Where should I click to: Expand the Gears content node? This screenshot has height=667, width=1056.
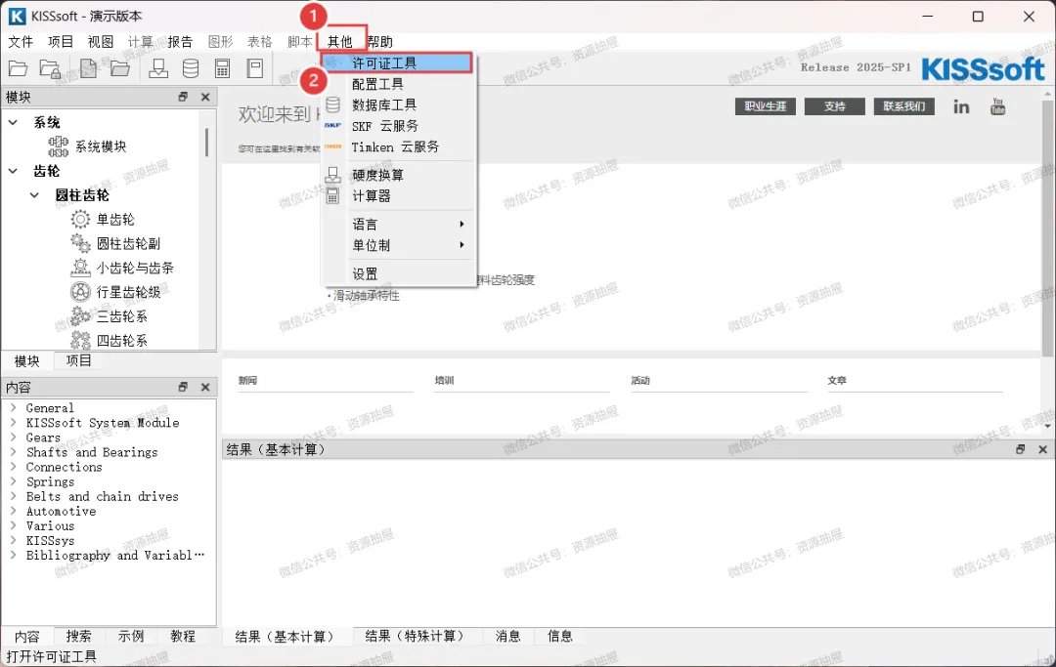(13, 438)
